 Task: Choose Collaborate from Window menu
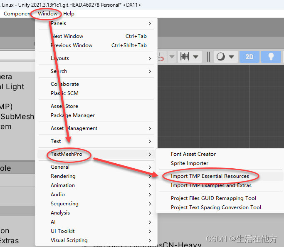point(96,84)
